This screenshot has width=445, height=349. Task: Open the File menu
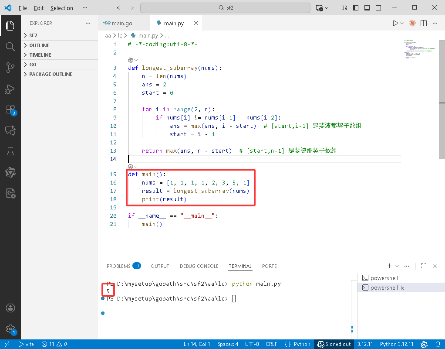tap(23, 8)
